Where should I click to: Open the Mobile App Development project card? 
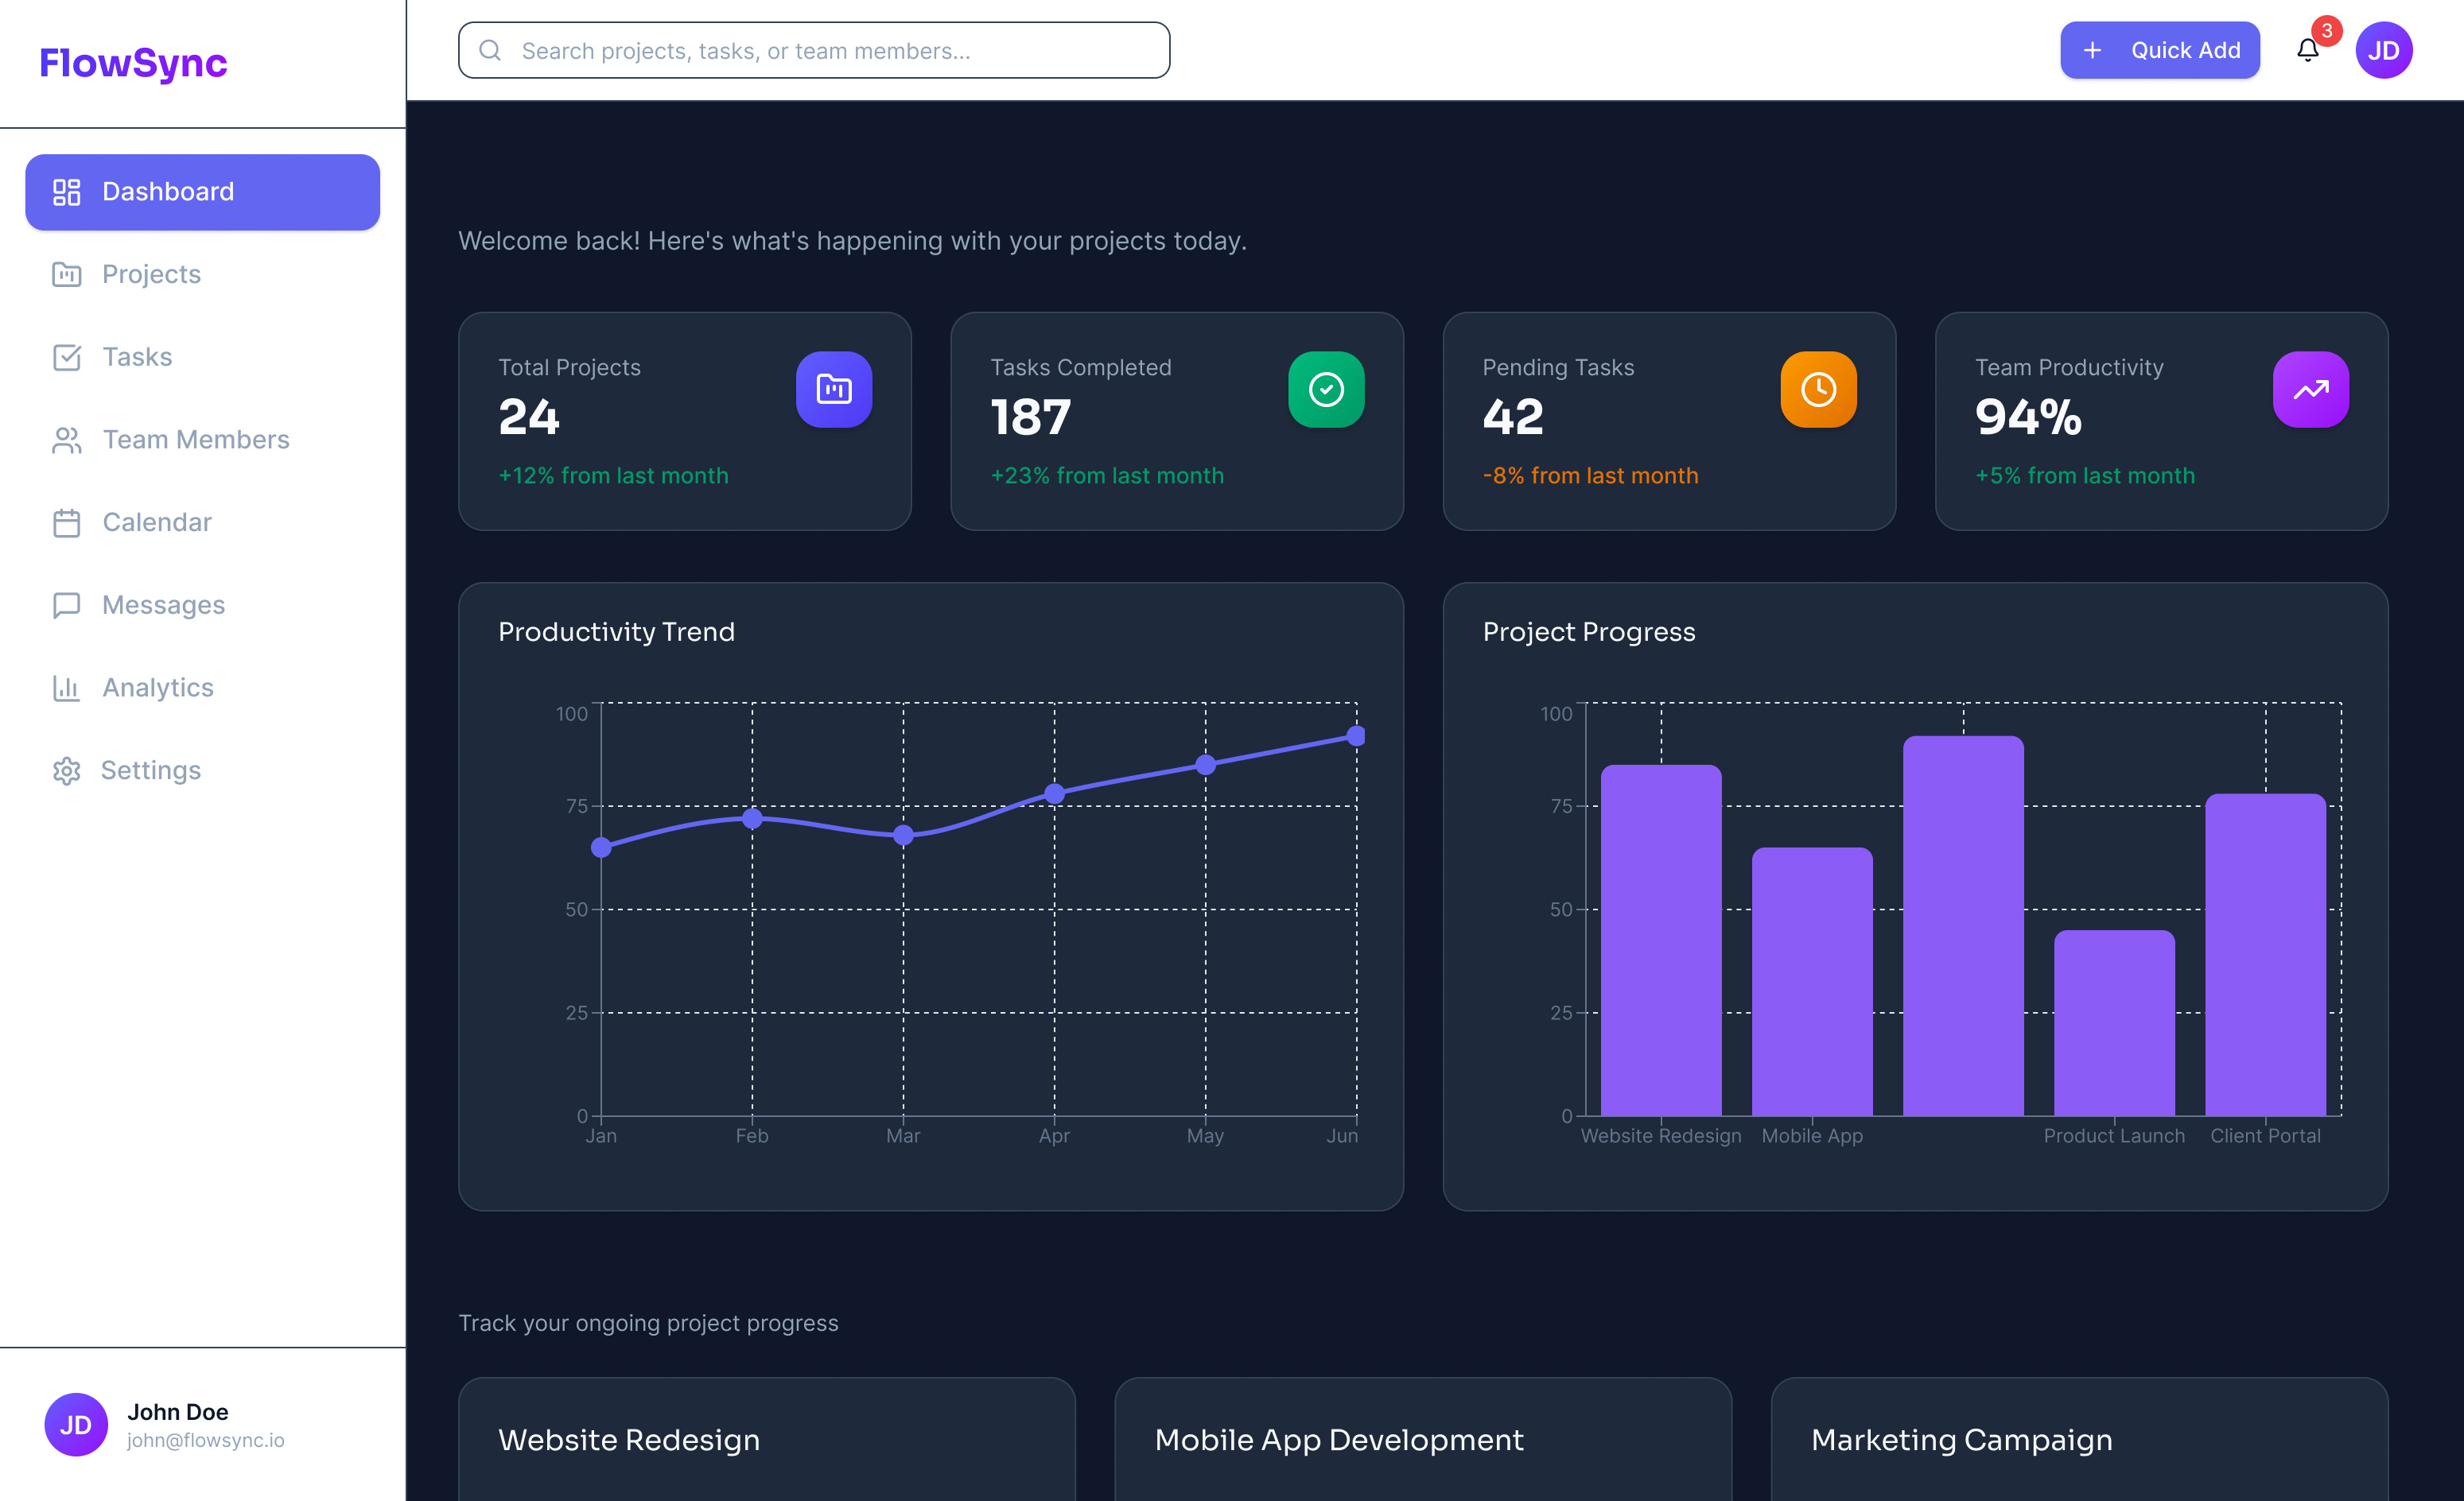(x=1423, y=1439)
